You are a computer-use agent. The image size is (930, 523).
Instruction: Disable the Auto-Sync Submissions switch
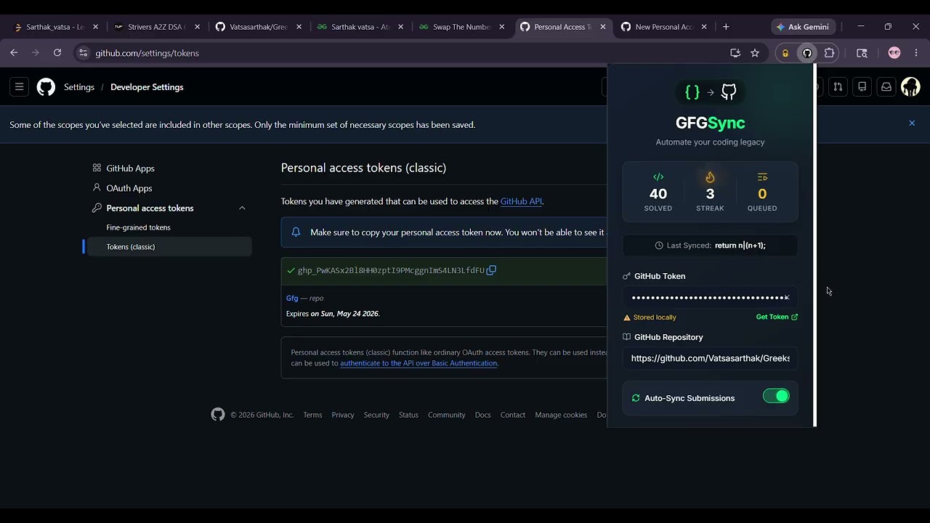776,397
